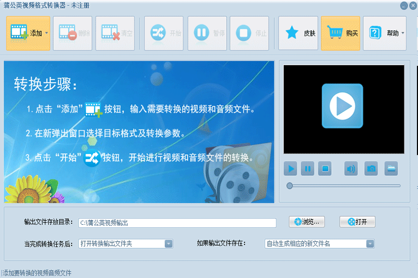Click the 浏览... (Browse) button
The image size is (418, 278).
point(307,222)
